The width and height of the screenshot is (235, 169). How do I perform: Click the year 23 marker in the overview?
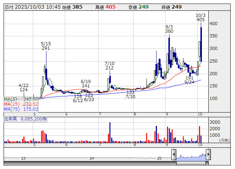tap(23, 158)
